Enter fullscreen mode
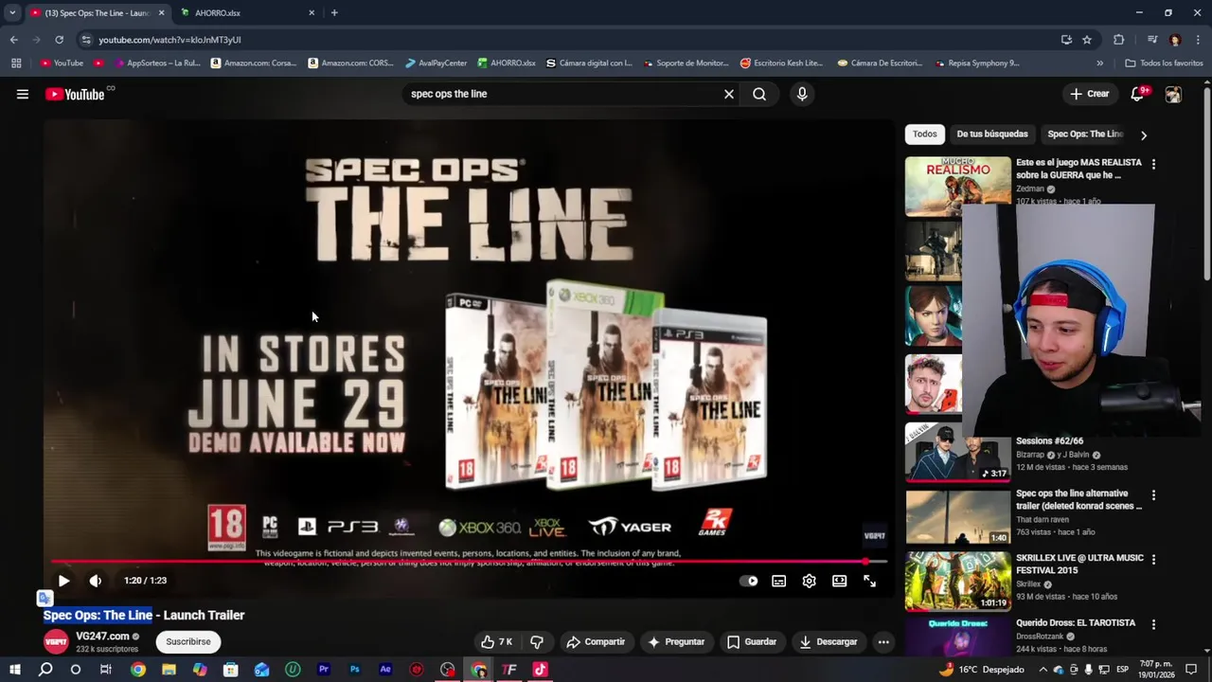1212x682 pixels. (x=869, y=581)
